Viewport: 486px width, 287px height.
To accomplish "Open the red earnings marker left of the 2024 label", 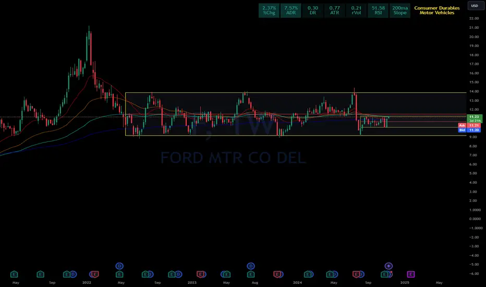I will [x=277, y=274].
